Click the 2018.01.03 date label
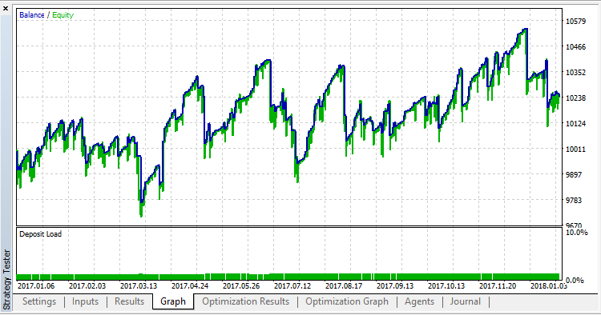The height and width of the screenshot is (315, 601). point(548,286)
